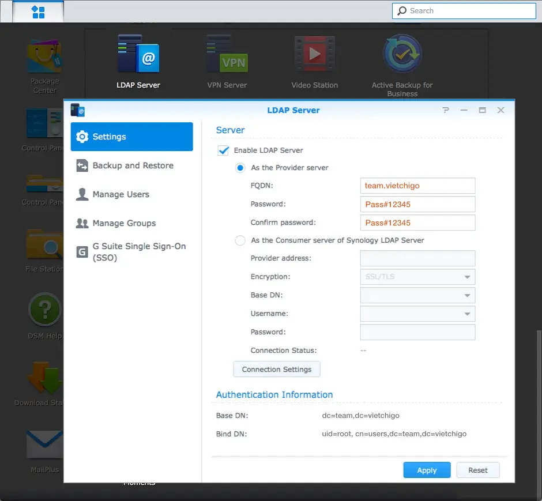542x501 pixels.
Task: Close the LDAP Server window
Action: pos(500,110)
